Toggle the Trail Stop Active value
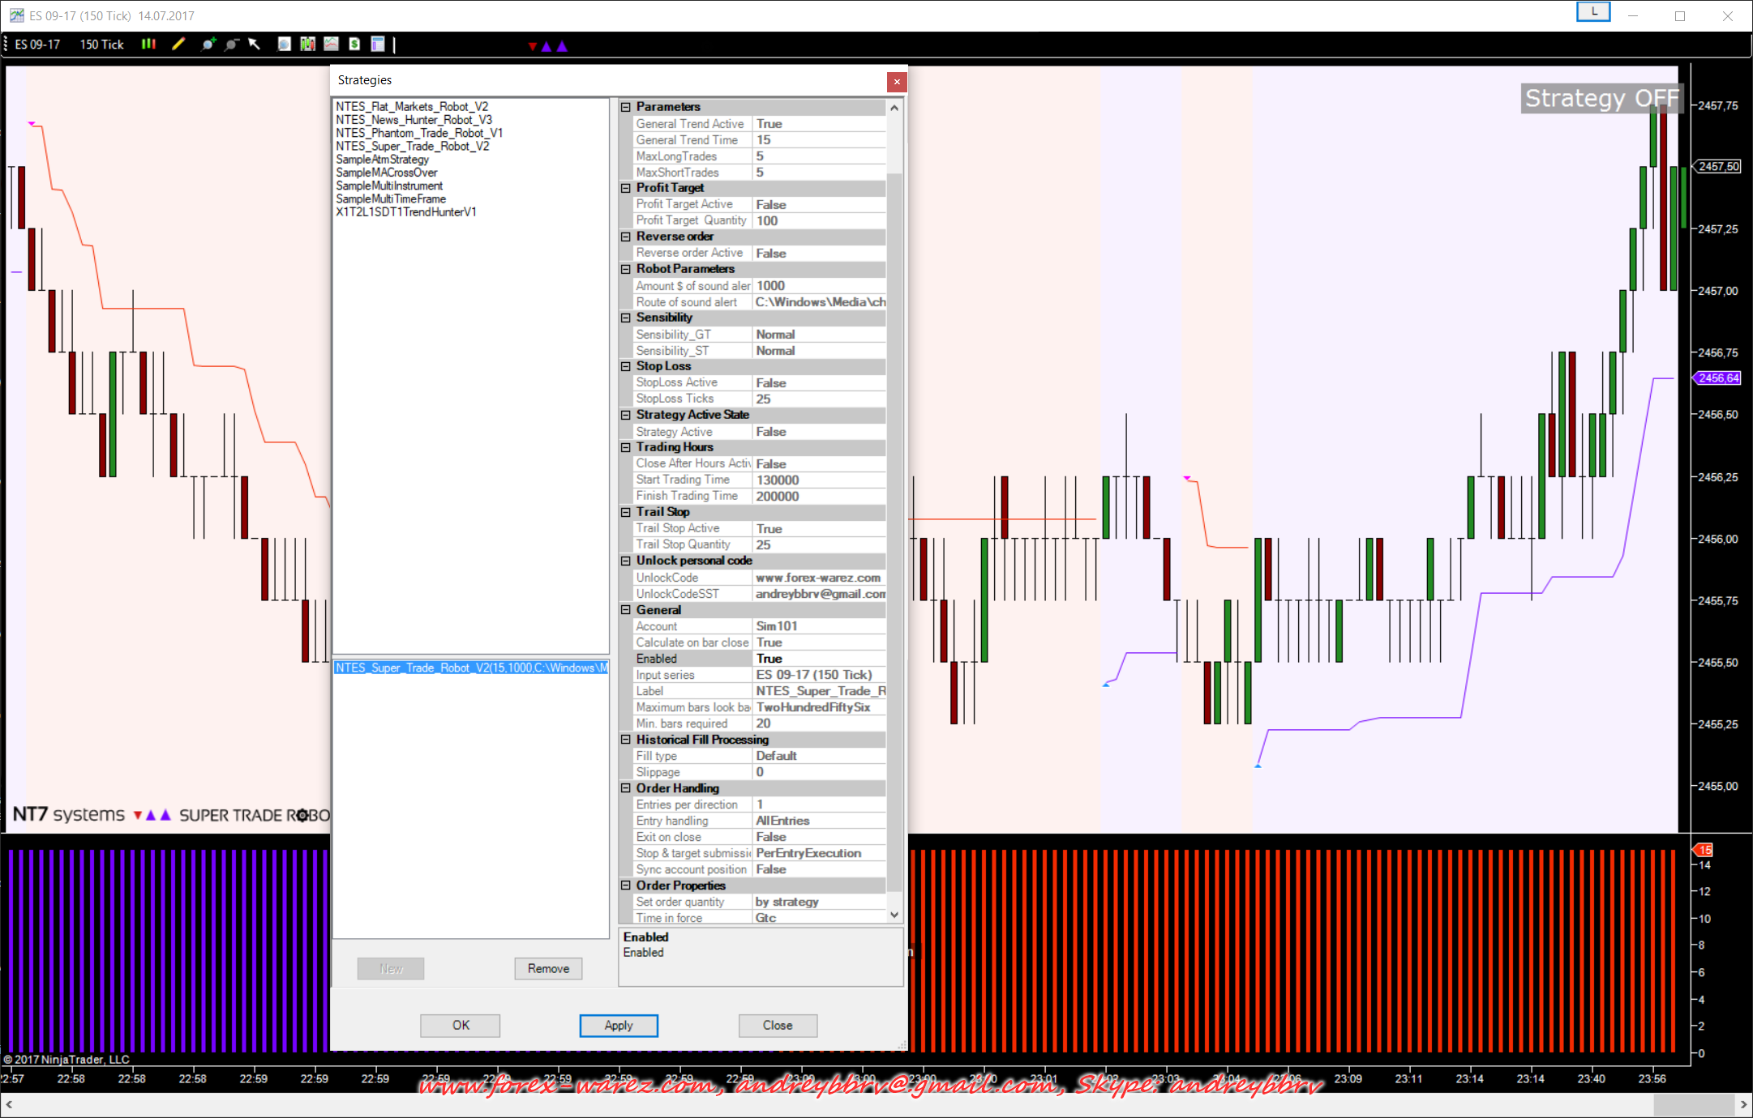The image size is (1753, 1118). (819, 528)
